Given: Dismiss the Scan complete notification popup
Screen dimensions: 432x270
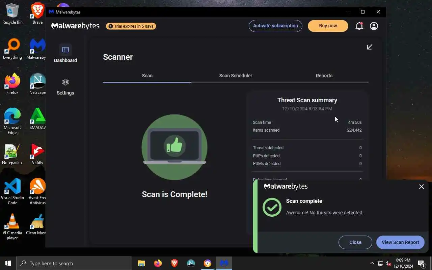Looking at the screenshot, I should 421,187.
